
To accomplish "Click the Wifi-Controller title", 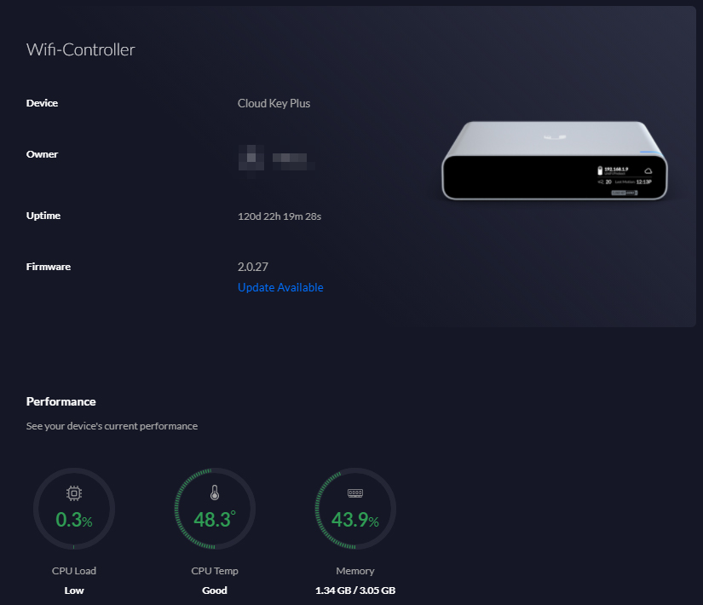I will tap(80, 49).
